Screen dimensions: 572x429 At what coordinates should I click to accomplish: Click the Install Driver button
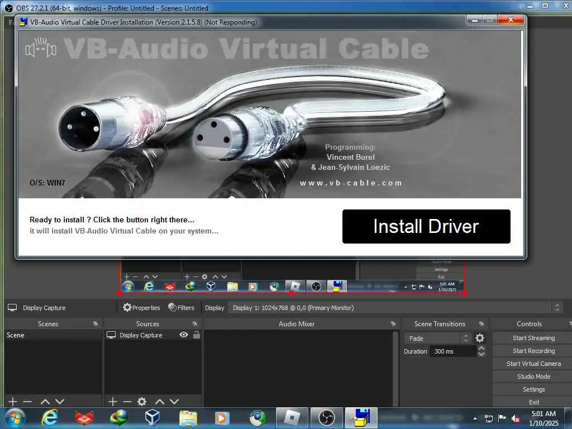coord(426,226)
